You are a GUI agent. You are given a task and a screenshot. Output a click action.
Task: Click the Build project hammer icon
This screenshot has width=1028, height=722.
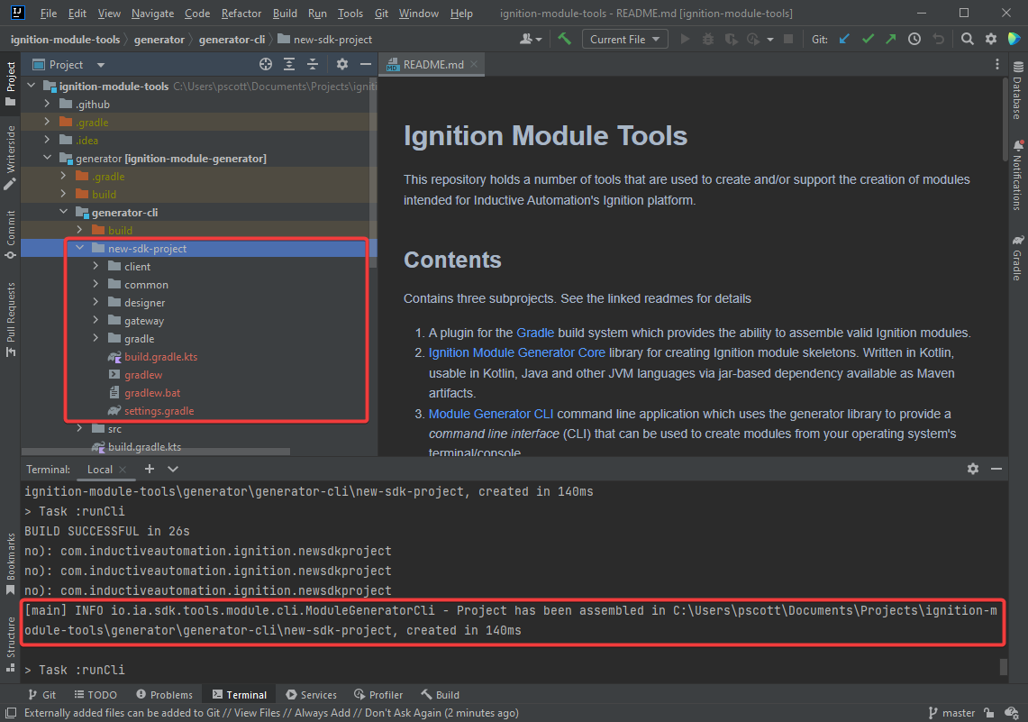pos(565,40)
